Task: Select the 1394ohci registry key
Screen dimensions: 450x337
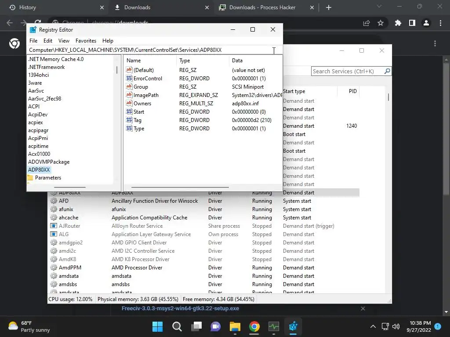Action: point(39,75)
